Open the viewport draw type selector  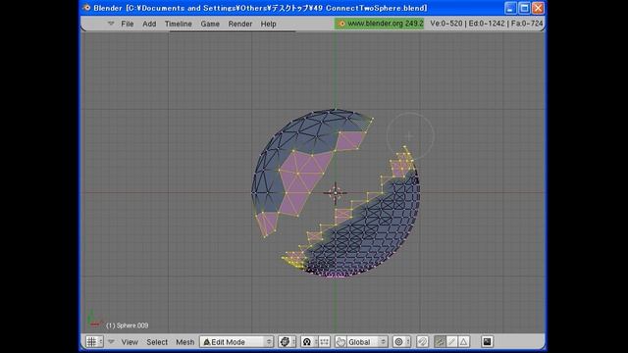pos(288,342)
